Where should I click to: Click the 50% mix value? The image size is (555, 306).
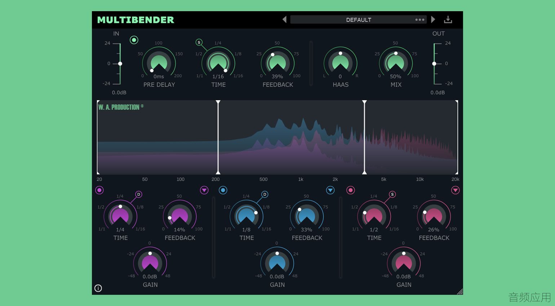tap(395, 76)
